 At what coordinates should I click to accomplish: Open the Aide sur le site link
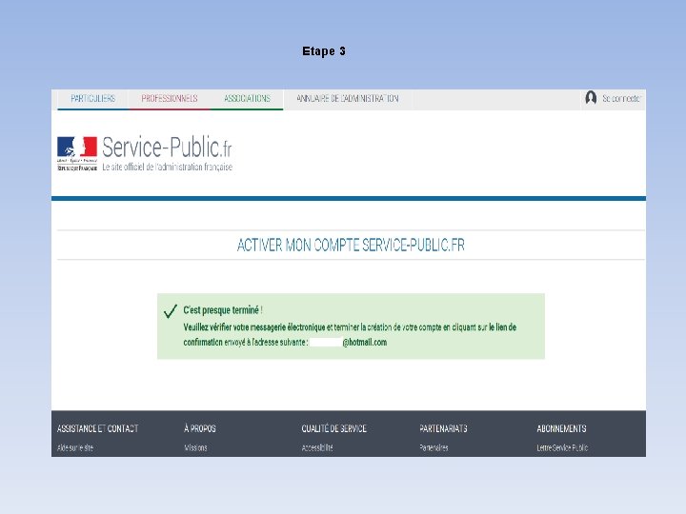(75, 448)
